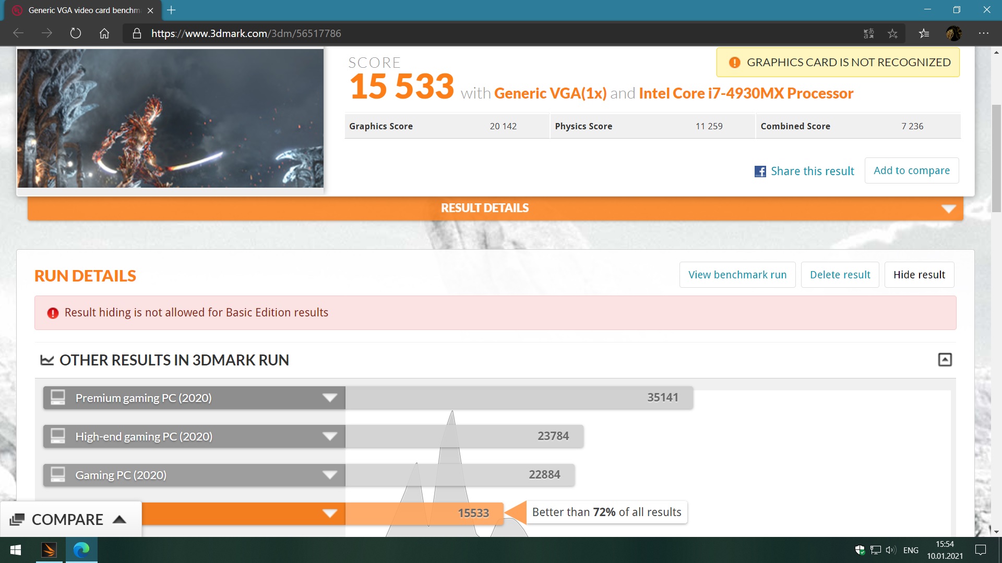Reload the 3DMark page
The image size is (1002, 563).
(x=76, y=33)
